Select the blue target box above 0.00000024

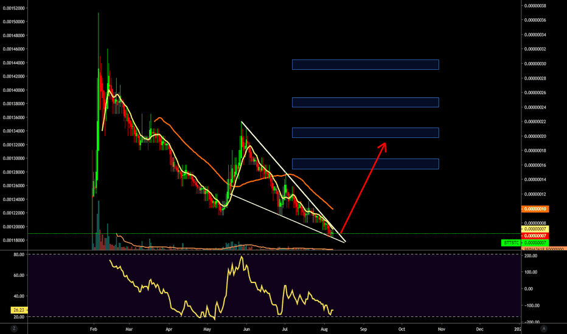point(365,102)
